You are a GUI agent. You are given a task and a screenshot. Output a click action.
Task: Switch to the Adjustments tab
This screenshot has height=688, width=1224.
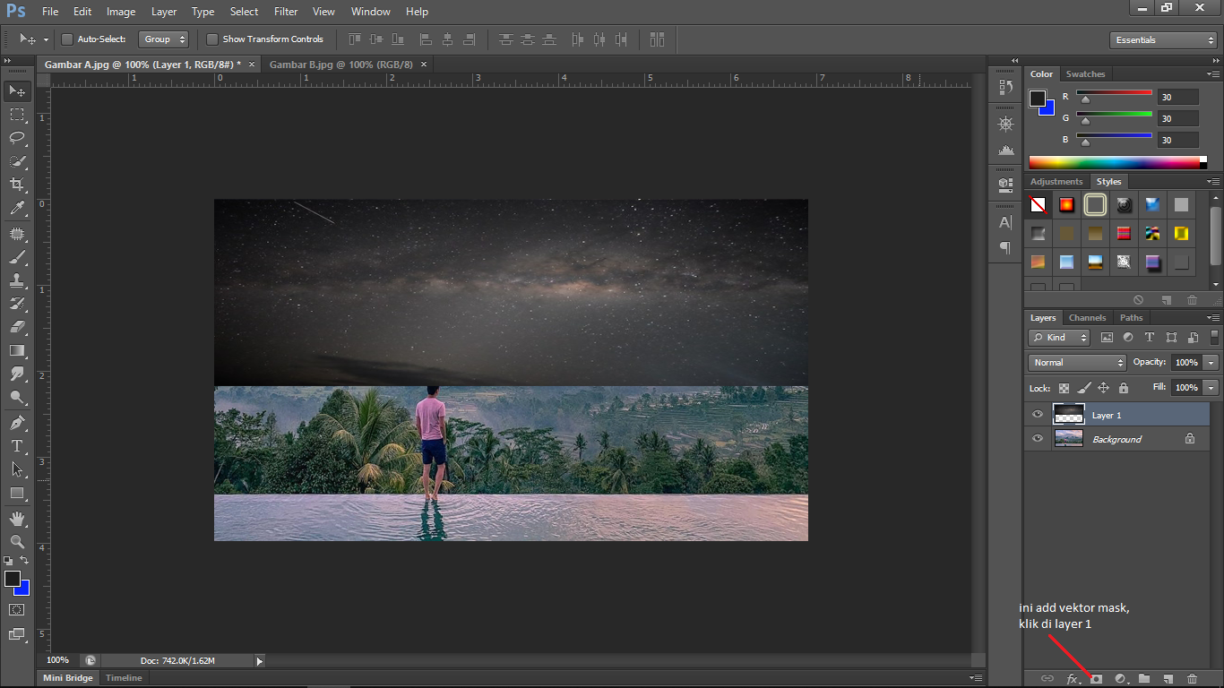[x=1056, y=182]
